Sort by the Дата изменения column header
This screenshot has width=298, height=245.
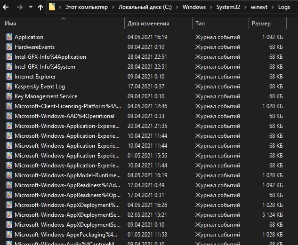(148, 24)
